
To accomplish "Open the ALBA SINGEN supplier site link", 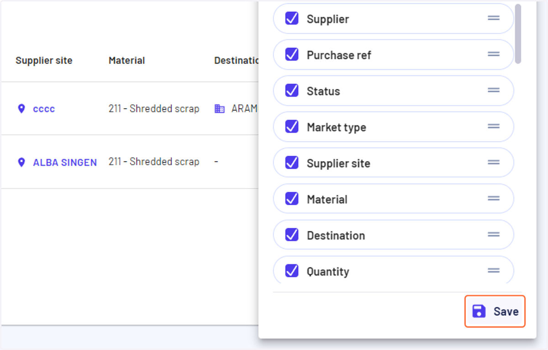I will coord(65,162).
